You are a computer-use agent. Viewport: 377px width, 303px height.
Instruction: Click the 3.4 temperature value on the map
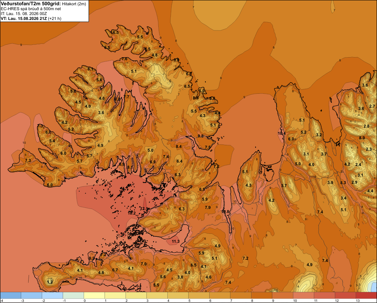pos(343,198)
